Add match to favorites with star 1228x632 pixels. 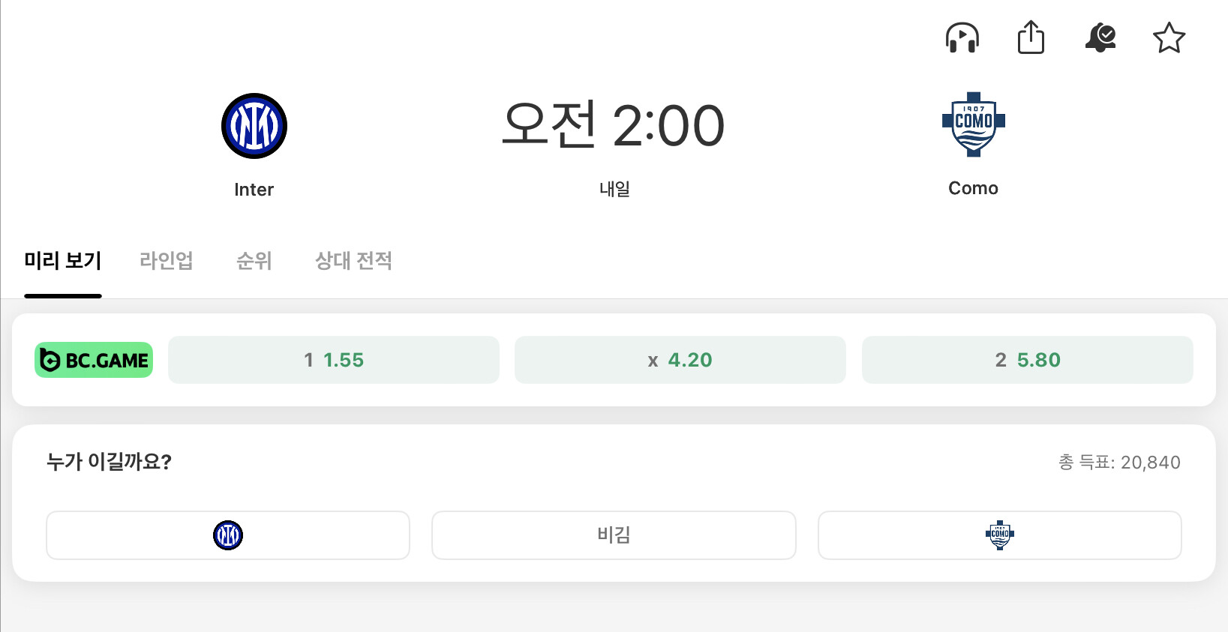1169,37
